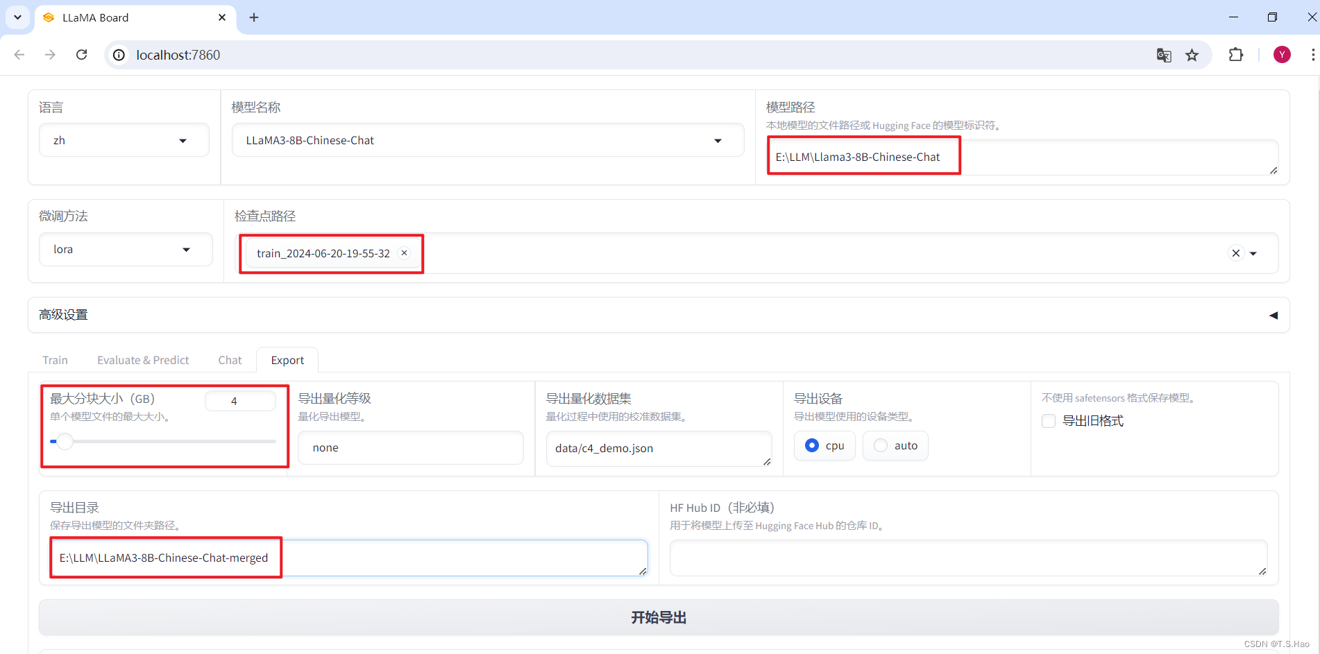Viewport: 1320px width, 654px height.
Task: Open the browser extensions menu
Action: click(x=1236, y=55)
